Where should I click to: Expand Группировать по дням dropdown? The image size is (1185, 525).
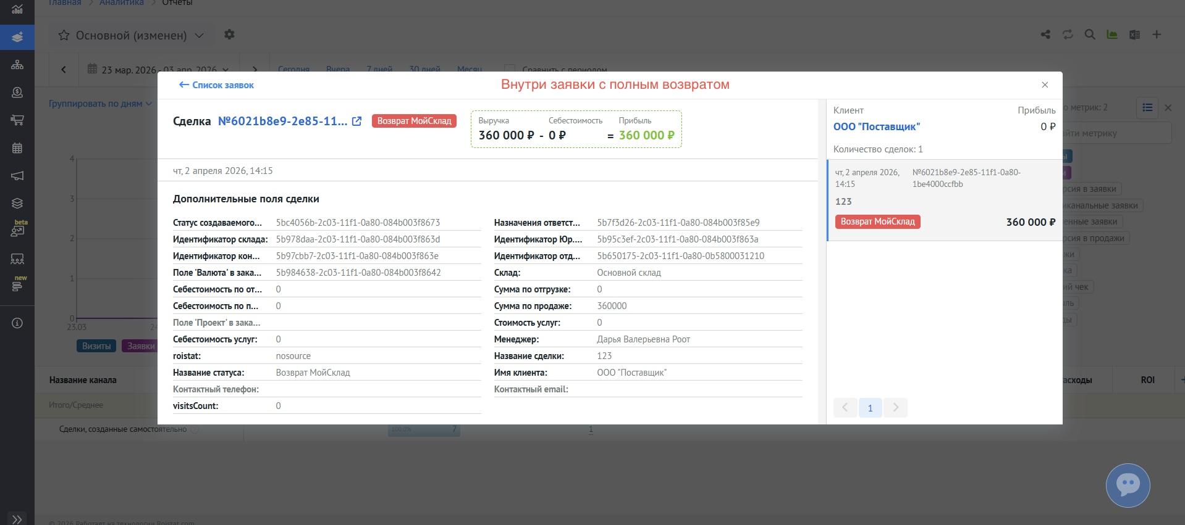click(100, 104)
